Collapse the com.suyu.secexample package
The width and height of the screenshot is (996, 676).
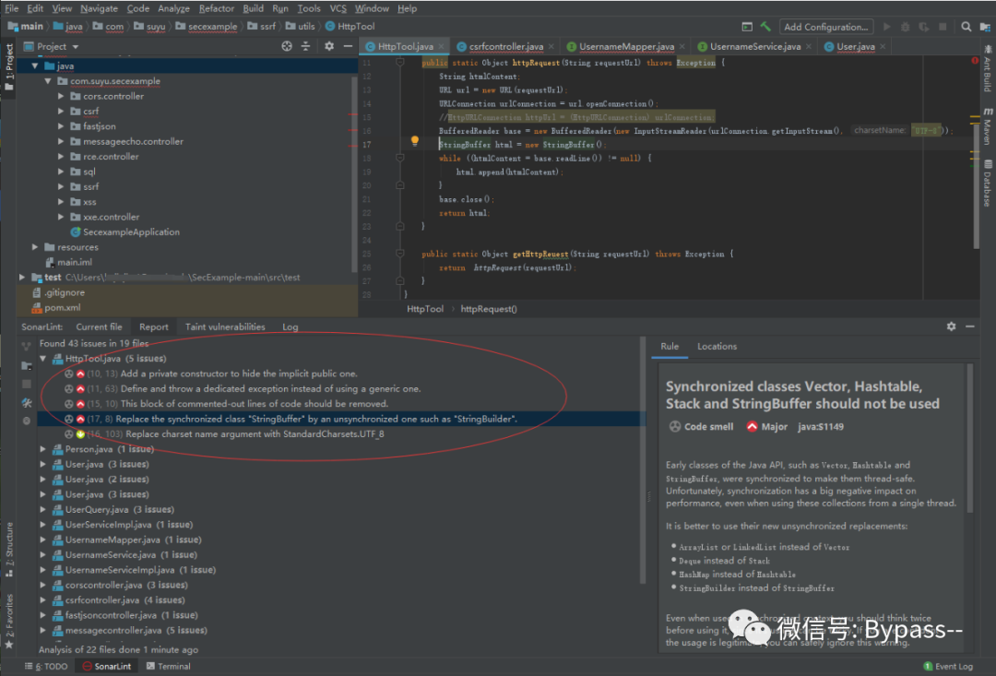[x=48, y=81]
